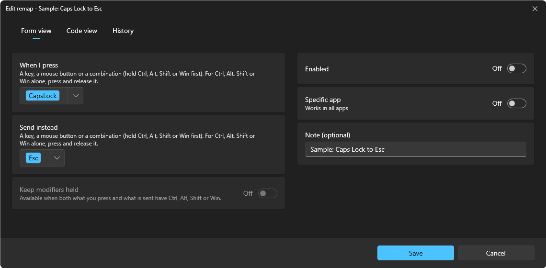Viewport: 546px width, 268px height.
Task: Toggle the Specific app switch
Action: tap(516, 103)
